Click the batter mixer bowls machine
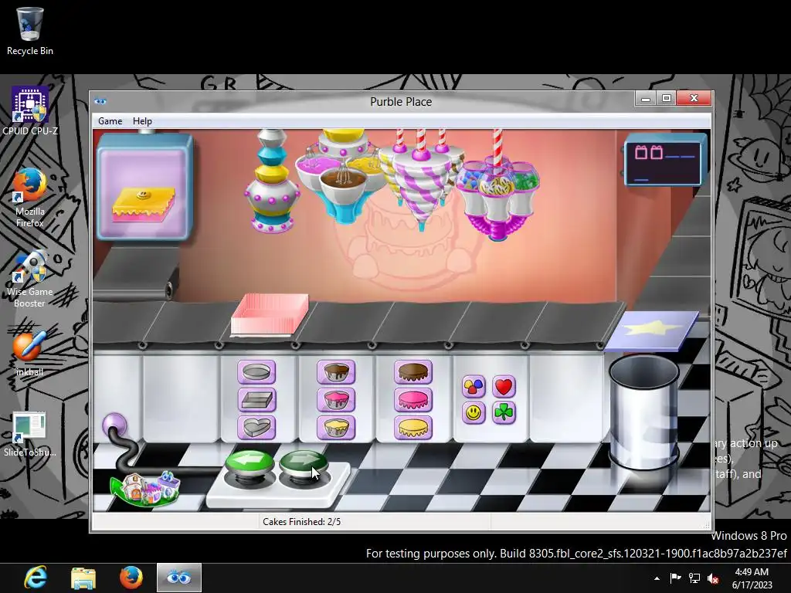Screen dimensions: 791x593 343,175
